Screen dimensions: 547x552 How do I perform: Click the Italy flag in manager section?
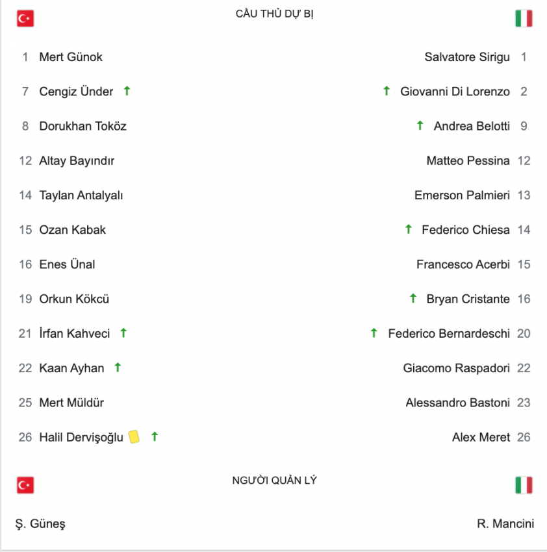point(524,485)
